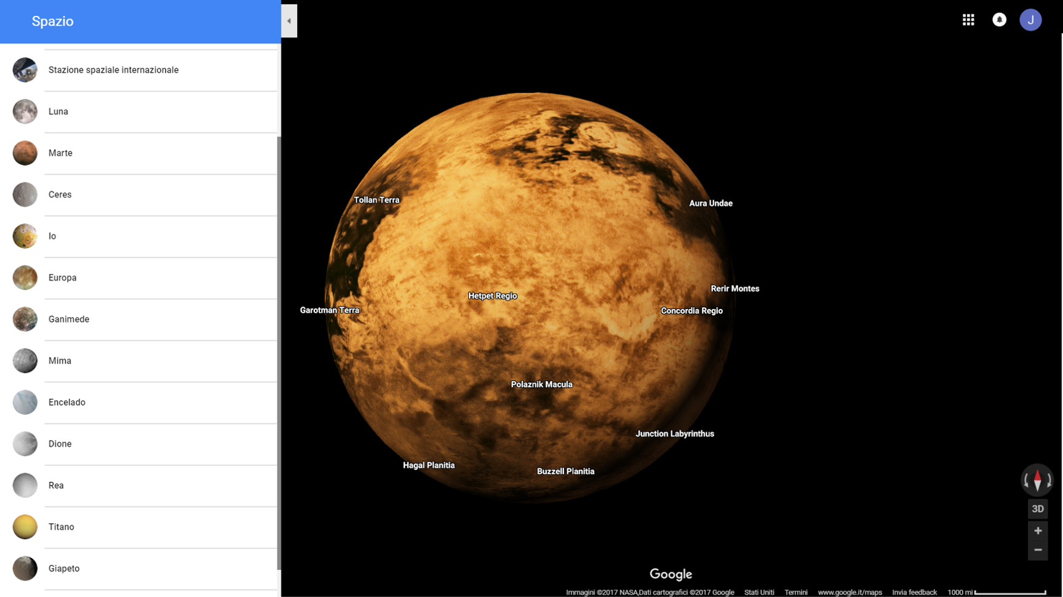Reset orientation with the compass icon

point(1037,479)
